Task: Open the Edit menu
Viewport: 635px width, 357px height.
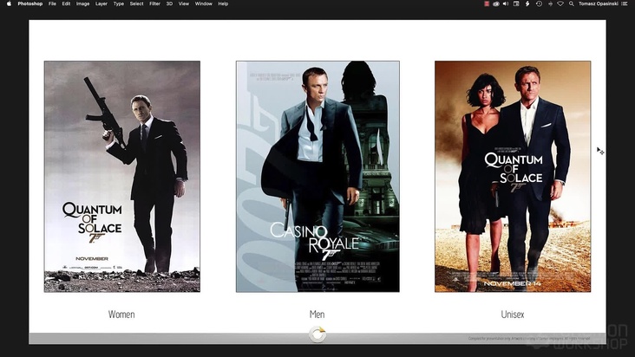Action: click(66, 3)
